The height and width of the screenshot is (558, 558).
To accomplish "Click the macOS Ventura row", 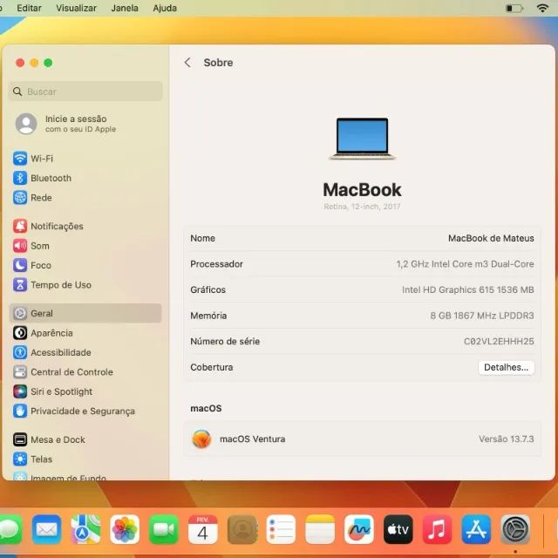I will 363,439.
